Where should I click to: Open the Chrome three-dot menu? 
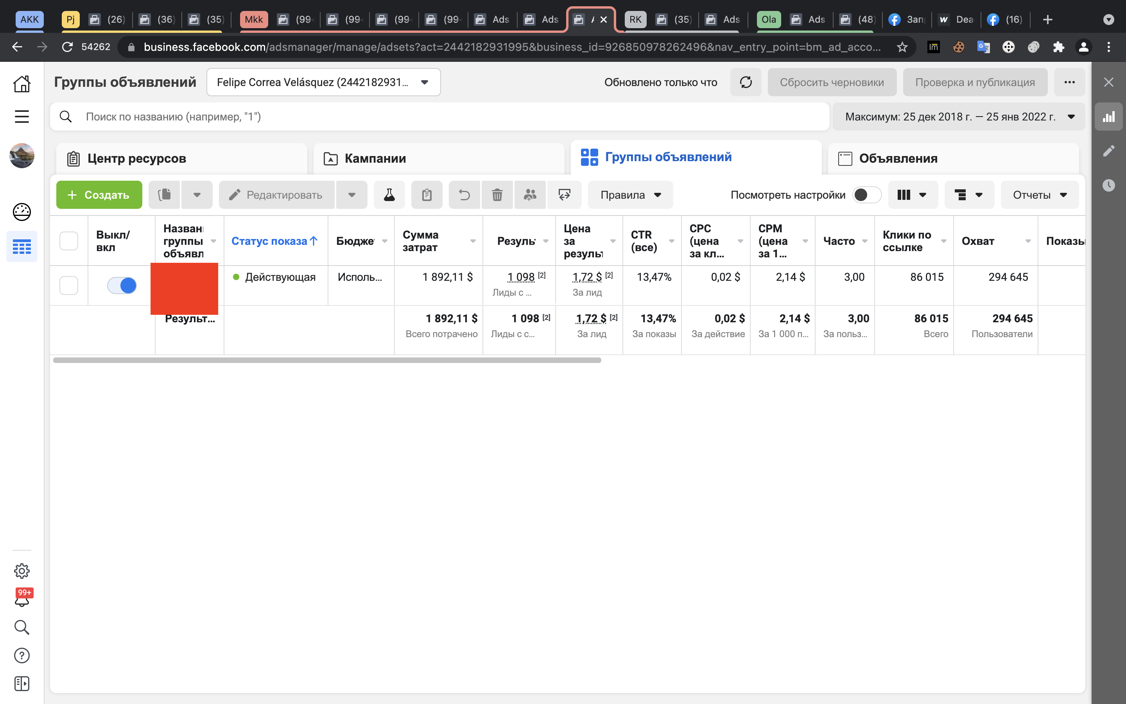point(1109,47)
